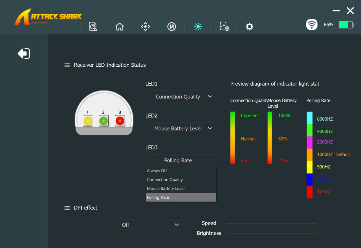Viewport: 361px width, 248px height.
Task: Click the 4000HZ label
Action: [325, 131]
